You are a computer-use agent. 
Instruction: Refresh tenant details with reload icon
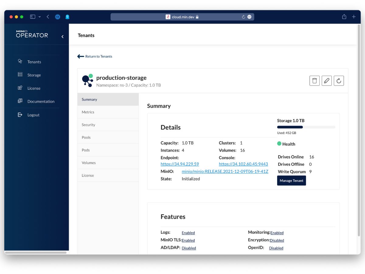pyautogui.click(x=339, y=81)
